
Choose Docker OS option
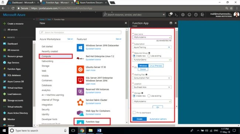(x=143, y=69)
